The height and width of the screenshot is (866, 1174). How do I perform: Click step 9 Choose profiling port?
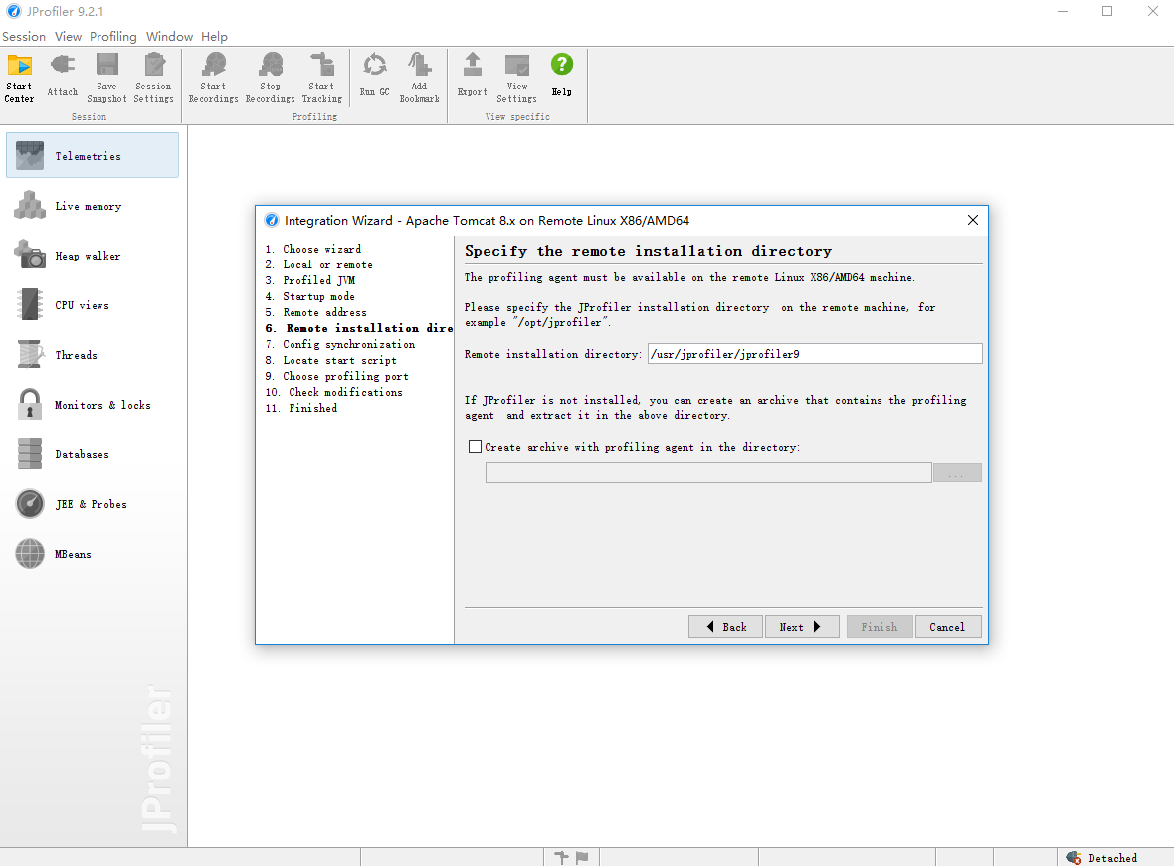(x=337, y=376)
